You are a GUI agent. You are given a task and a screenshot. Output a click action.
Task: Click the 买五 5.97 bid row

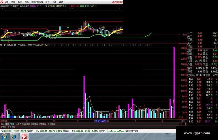(x=202, y=47)
